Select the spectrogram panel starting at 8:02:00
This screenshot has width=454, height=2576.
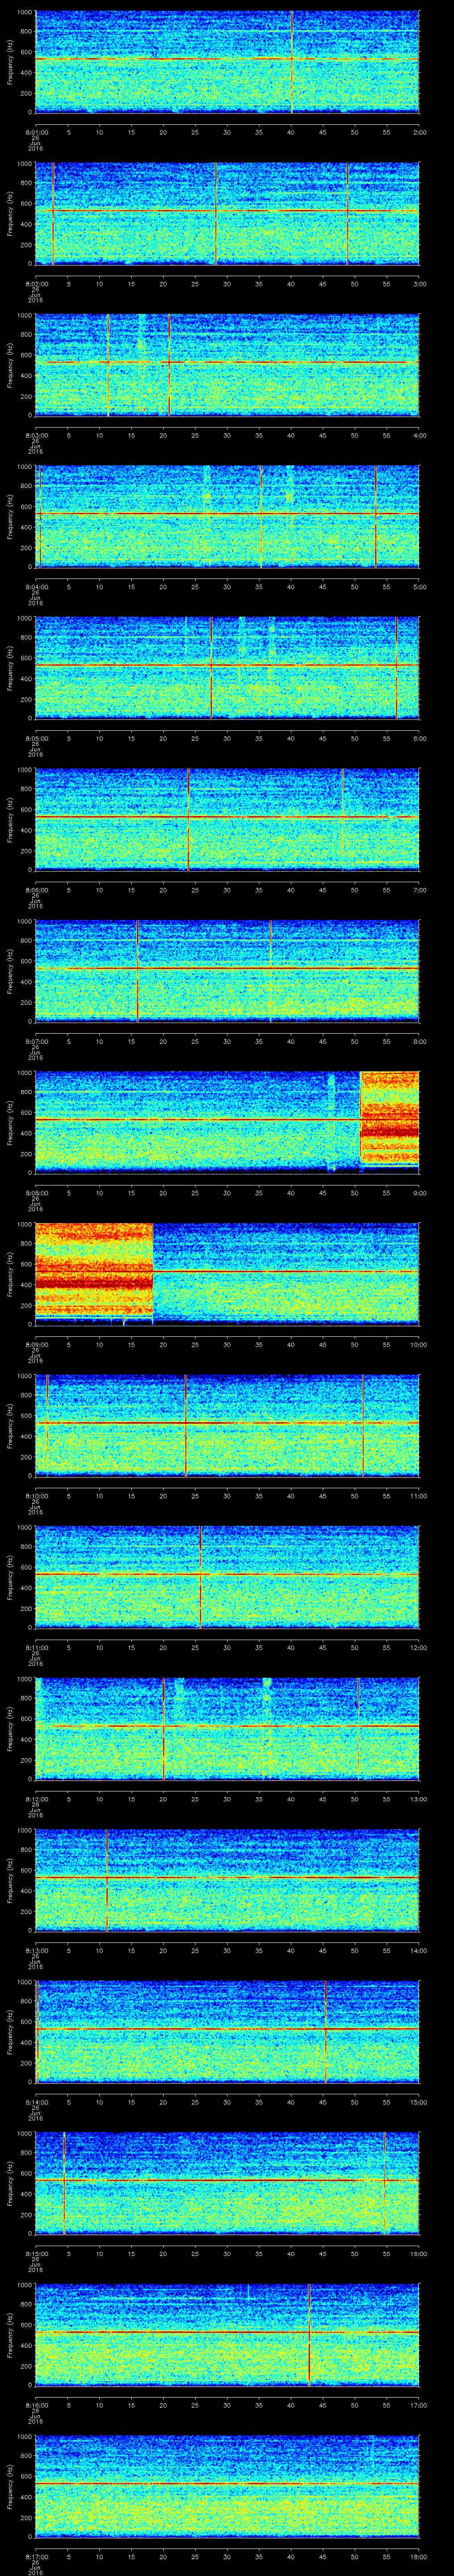[x=227, y=214]
